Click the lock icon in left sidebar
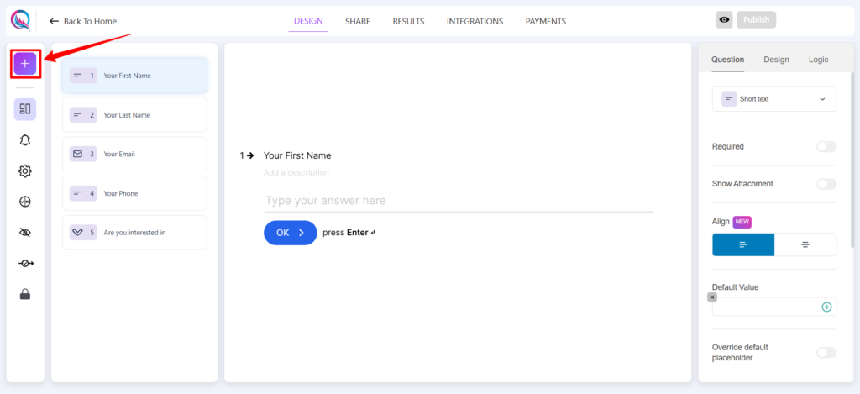 [x=25, y=294]
